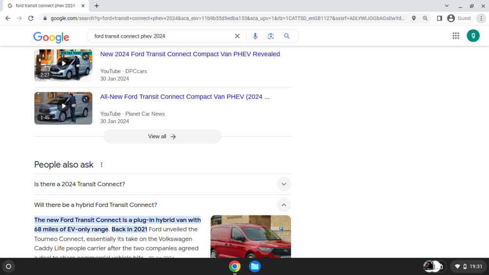Expand Is there a 2024 Transit Connect question

coord(162,184)
